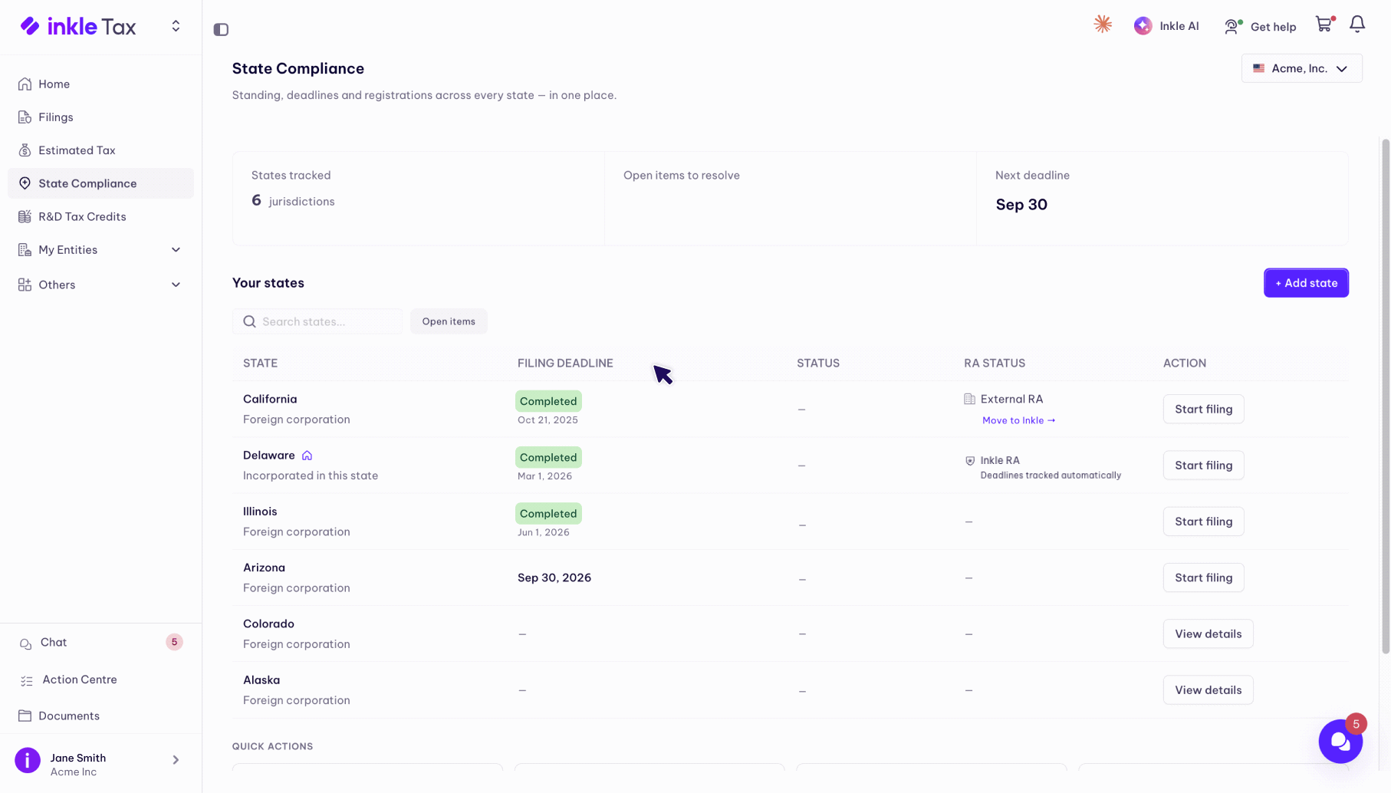Image resolution: width=1391 pixels, height=793 pixels.
Task: Open the shopping cart icon
Action: (1324, 25)
